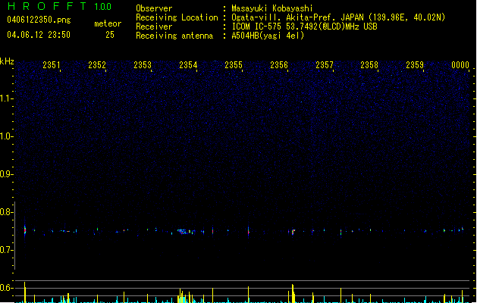Select the ICOM IC-575 53.7492 MHz USB text
Image resolution: width=477 pixels, height=303 pixels.
click(x=304, y=27)
